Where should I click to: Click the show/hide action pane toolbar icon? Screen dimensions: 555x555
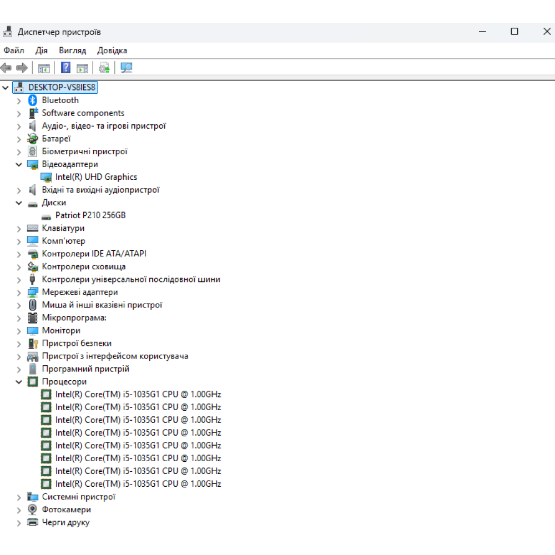coord(82,68)
